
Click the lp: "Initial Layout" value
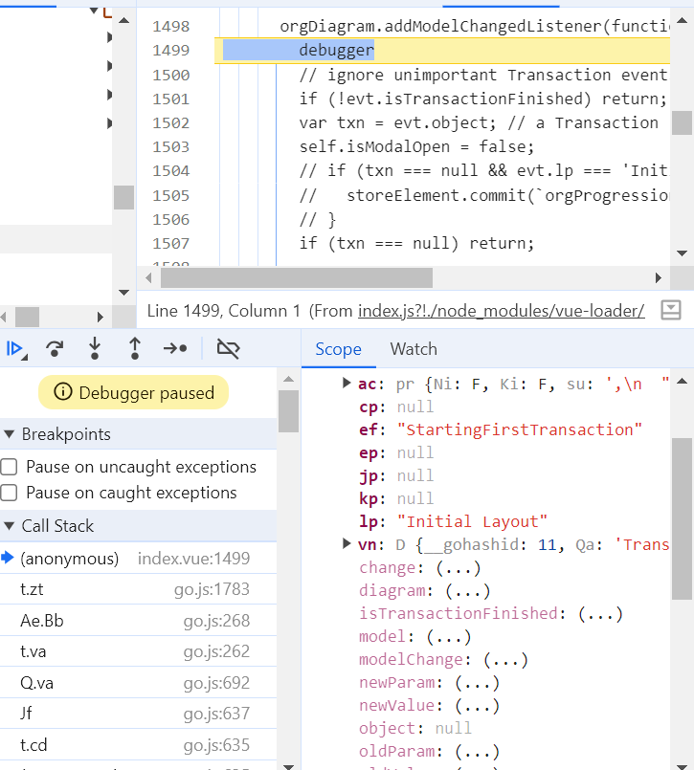[x=472, y=521]
